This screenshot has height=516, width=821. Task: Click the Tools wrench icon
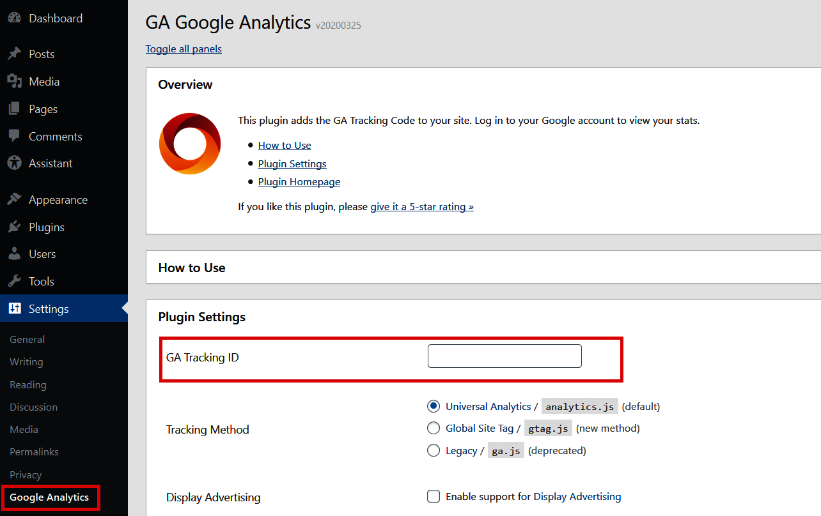point(14,282)
